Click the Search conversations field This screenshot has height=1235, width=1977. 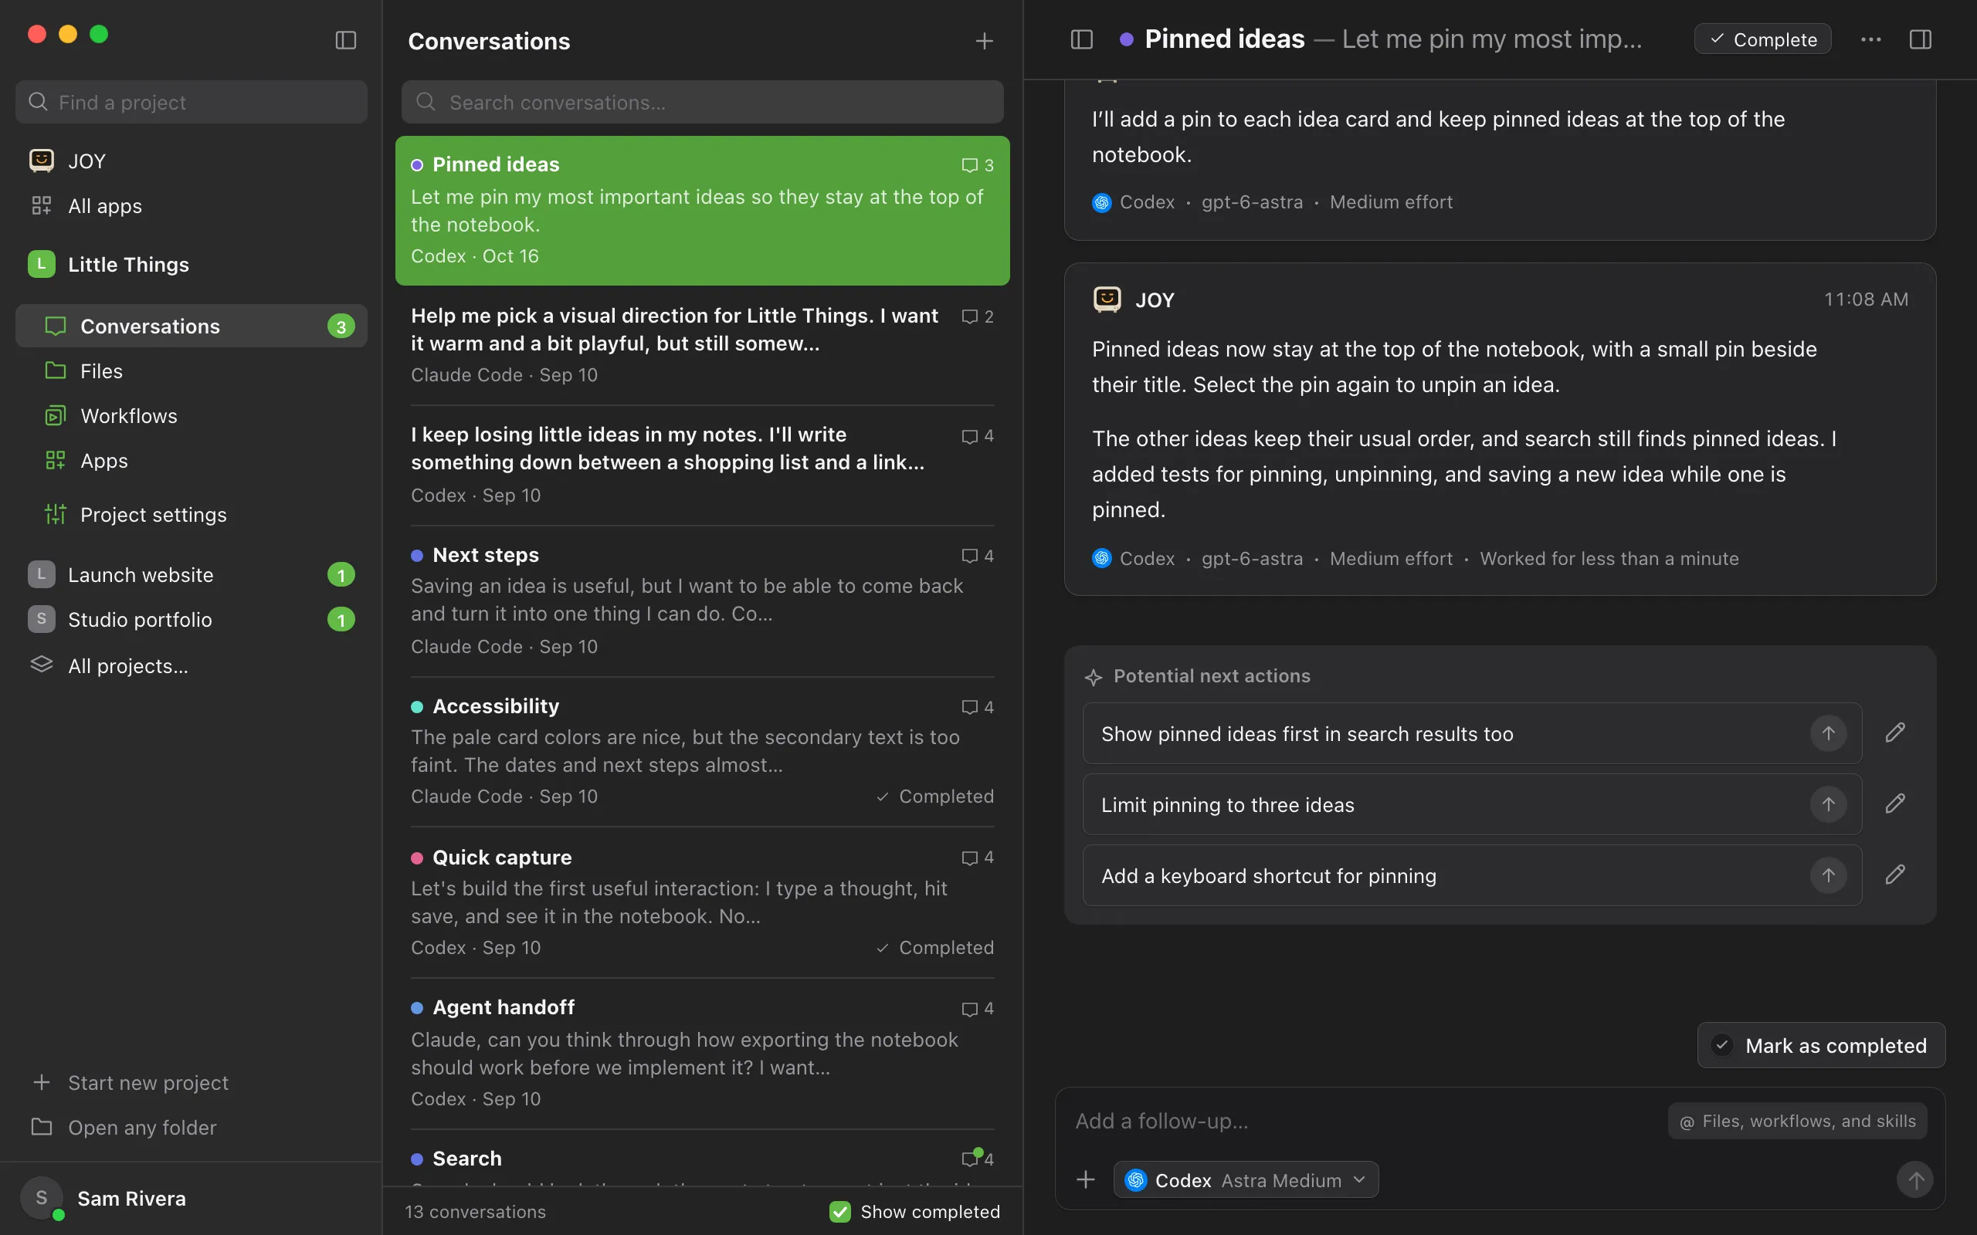(703, 102)
